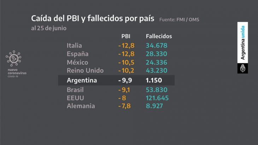Select the México row label

pos(77,63)
